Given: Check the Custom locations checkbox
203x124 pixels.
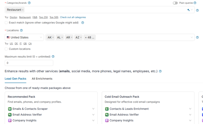Looking at the screenshot, I should pyautogui.click(x=6, y=49).
